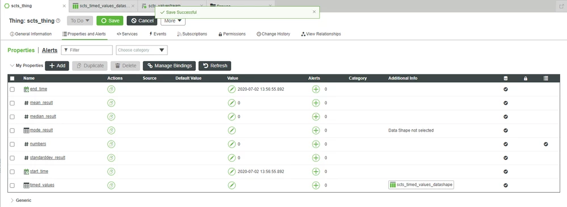Check the standarddev_result row checkbox
The height and width of the screenshot is (207, 567).
point(12,158)
